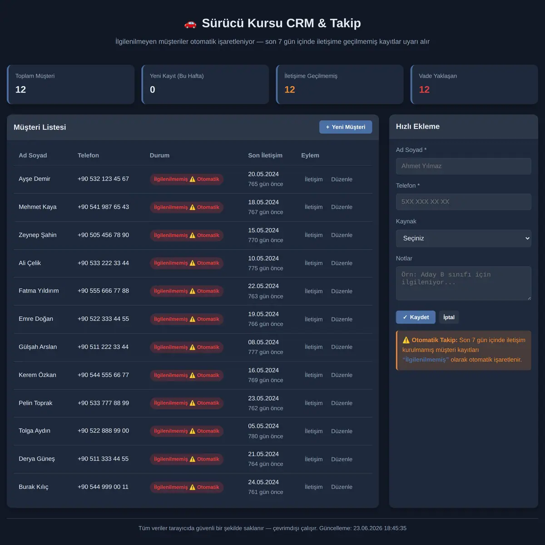This screenshot has height=545, width=545.
Task: Edit the Mehmet Kaya record via Düzenle
Action: click(342, 207)
